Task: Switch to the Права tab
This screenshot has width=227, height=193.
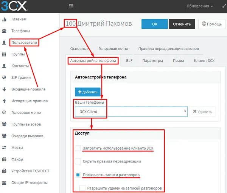Action: [x=178, y=61]
